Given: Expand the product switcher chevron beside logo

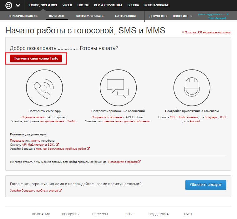Looking at the screenshot, I should [x=18, y=5].
